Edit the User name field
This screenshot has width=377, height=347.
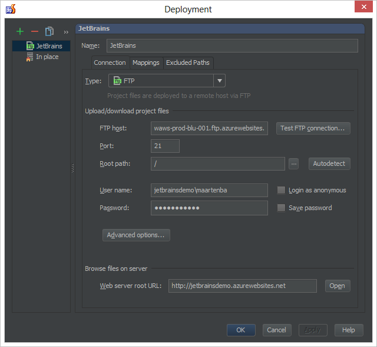tap(209, 190)
